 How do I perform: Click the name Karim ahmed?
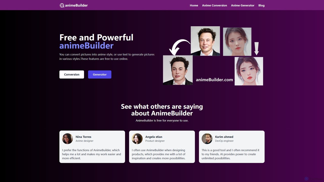point(224,137)
